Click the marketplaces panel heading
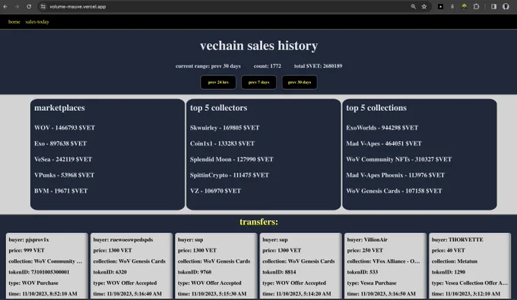Viewport: 517px width, 300px height. coord(59,108)
